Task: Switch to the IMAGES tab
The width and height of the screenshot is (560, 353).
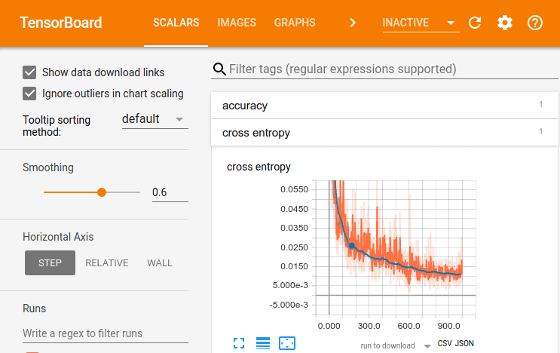Action: (x=237, y=23)
